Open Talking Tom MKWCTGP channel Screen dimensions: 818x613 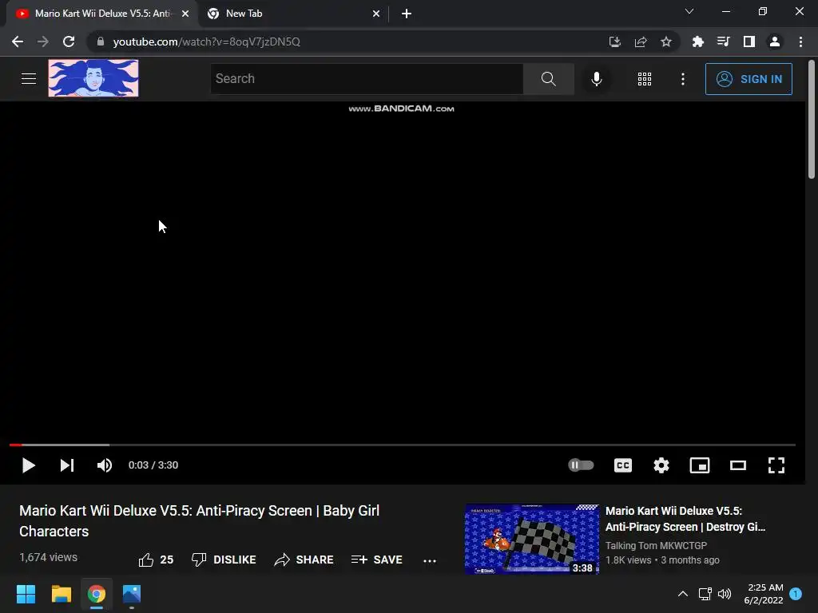tap(656, 545)
